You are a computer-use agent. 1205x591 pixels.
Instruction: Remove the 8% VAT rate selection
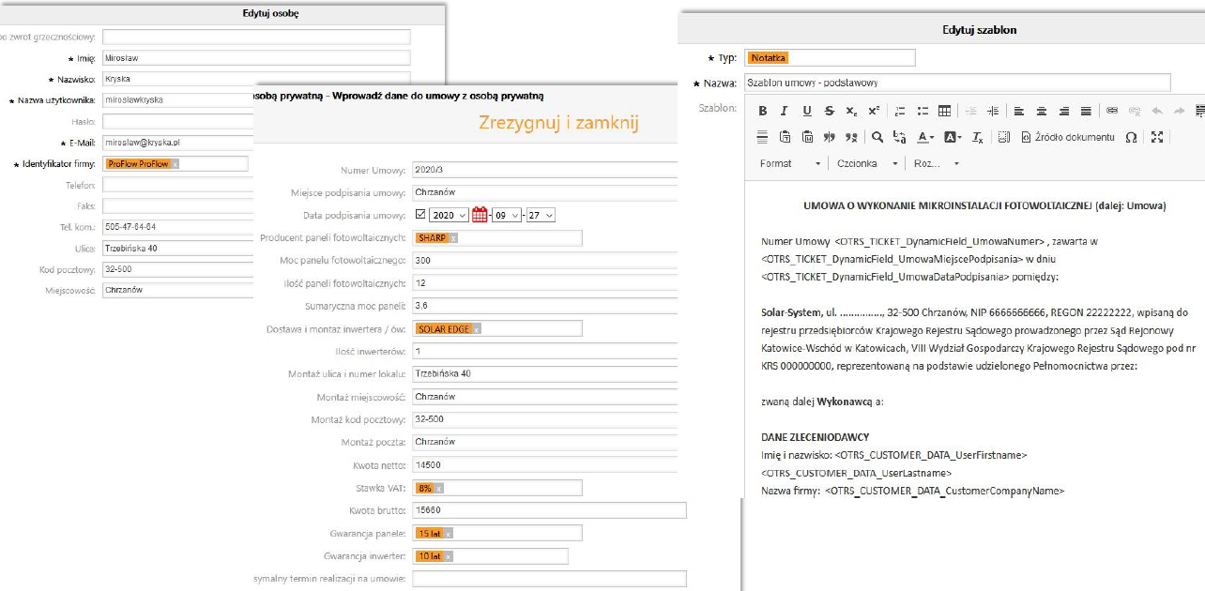pos(438,488)
